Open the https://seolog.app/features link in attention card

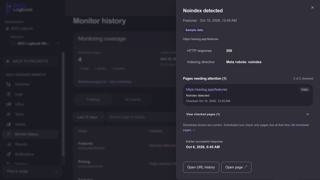pos(206,89)
